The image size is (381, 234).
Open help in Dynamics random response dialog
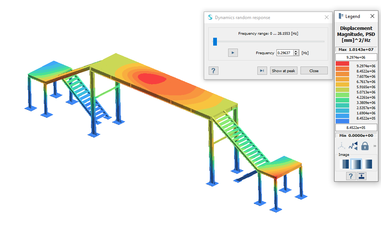(213, 71)
